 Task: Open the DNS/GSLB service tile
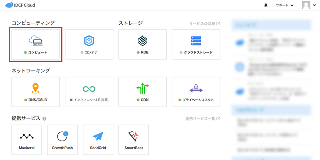pos(36,92)
